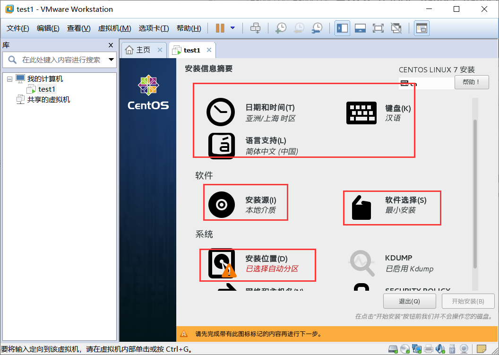Click the message log note icon

(x=481, y=349)
